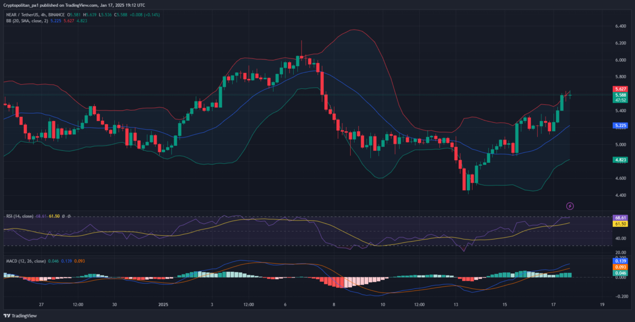This screenshot has width=635, height=322.
Task: Click the TradingView logo at bottom left
Action: [x=21, y=315]
